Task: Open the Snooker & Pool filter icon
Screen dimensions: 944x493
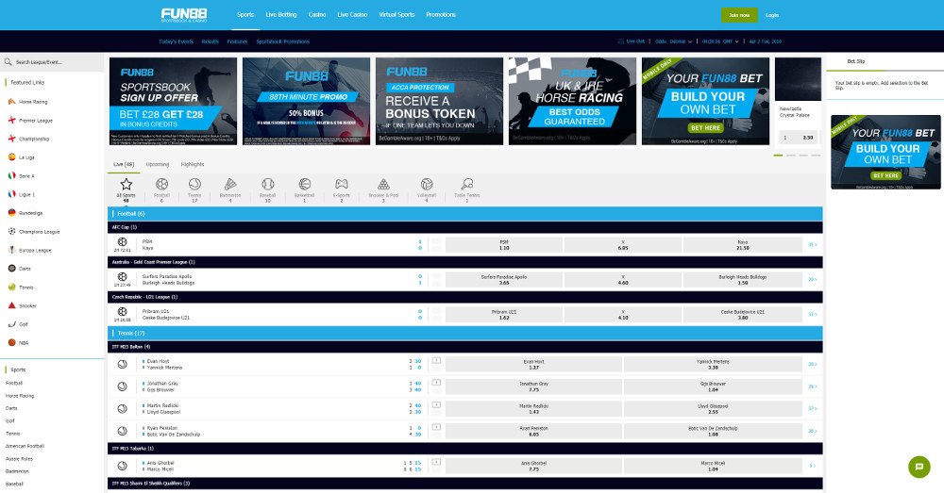Action: click(x=383, y=184)
